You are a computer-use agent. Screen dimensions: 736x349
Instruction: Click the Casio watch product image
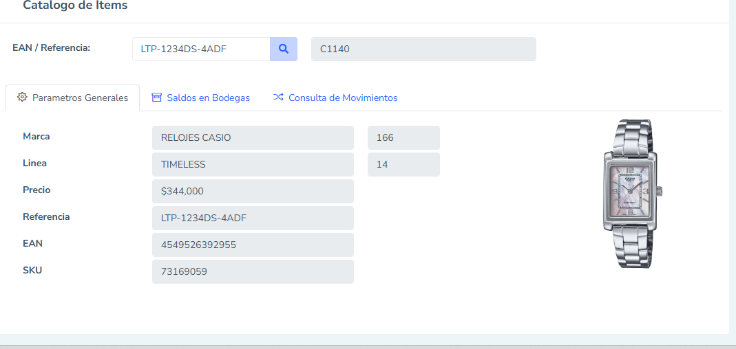coord(631,194)
